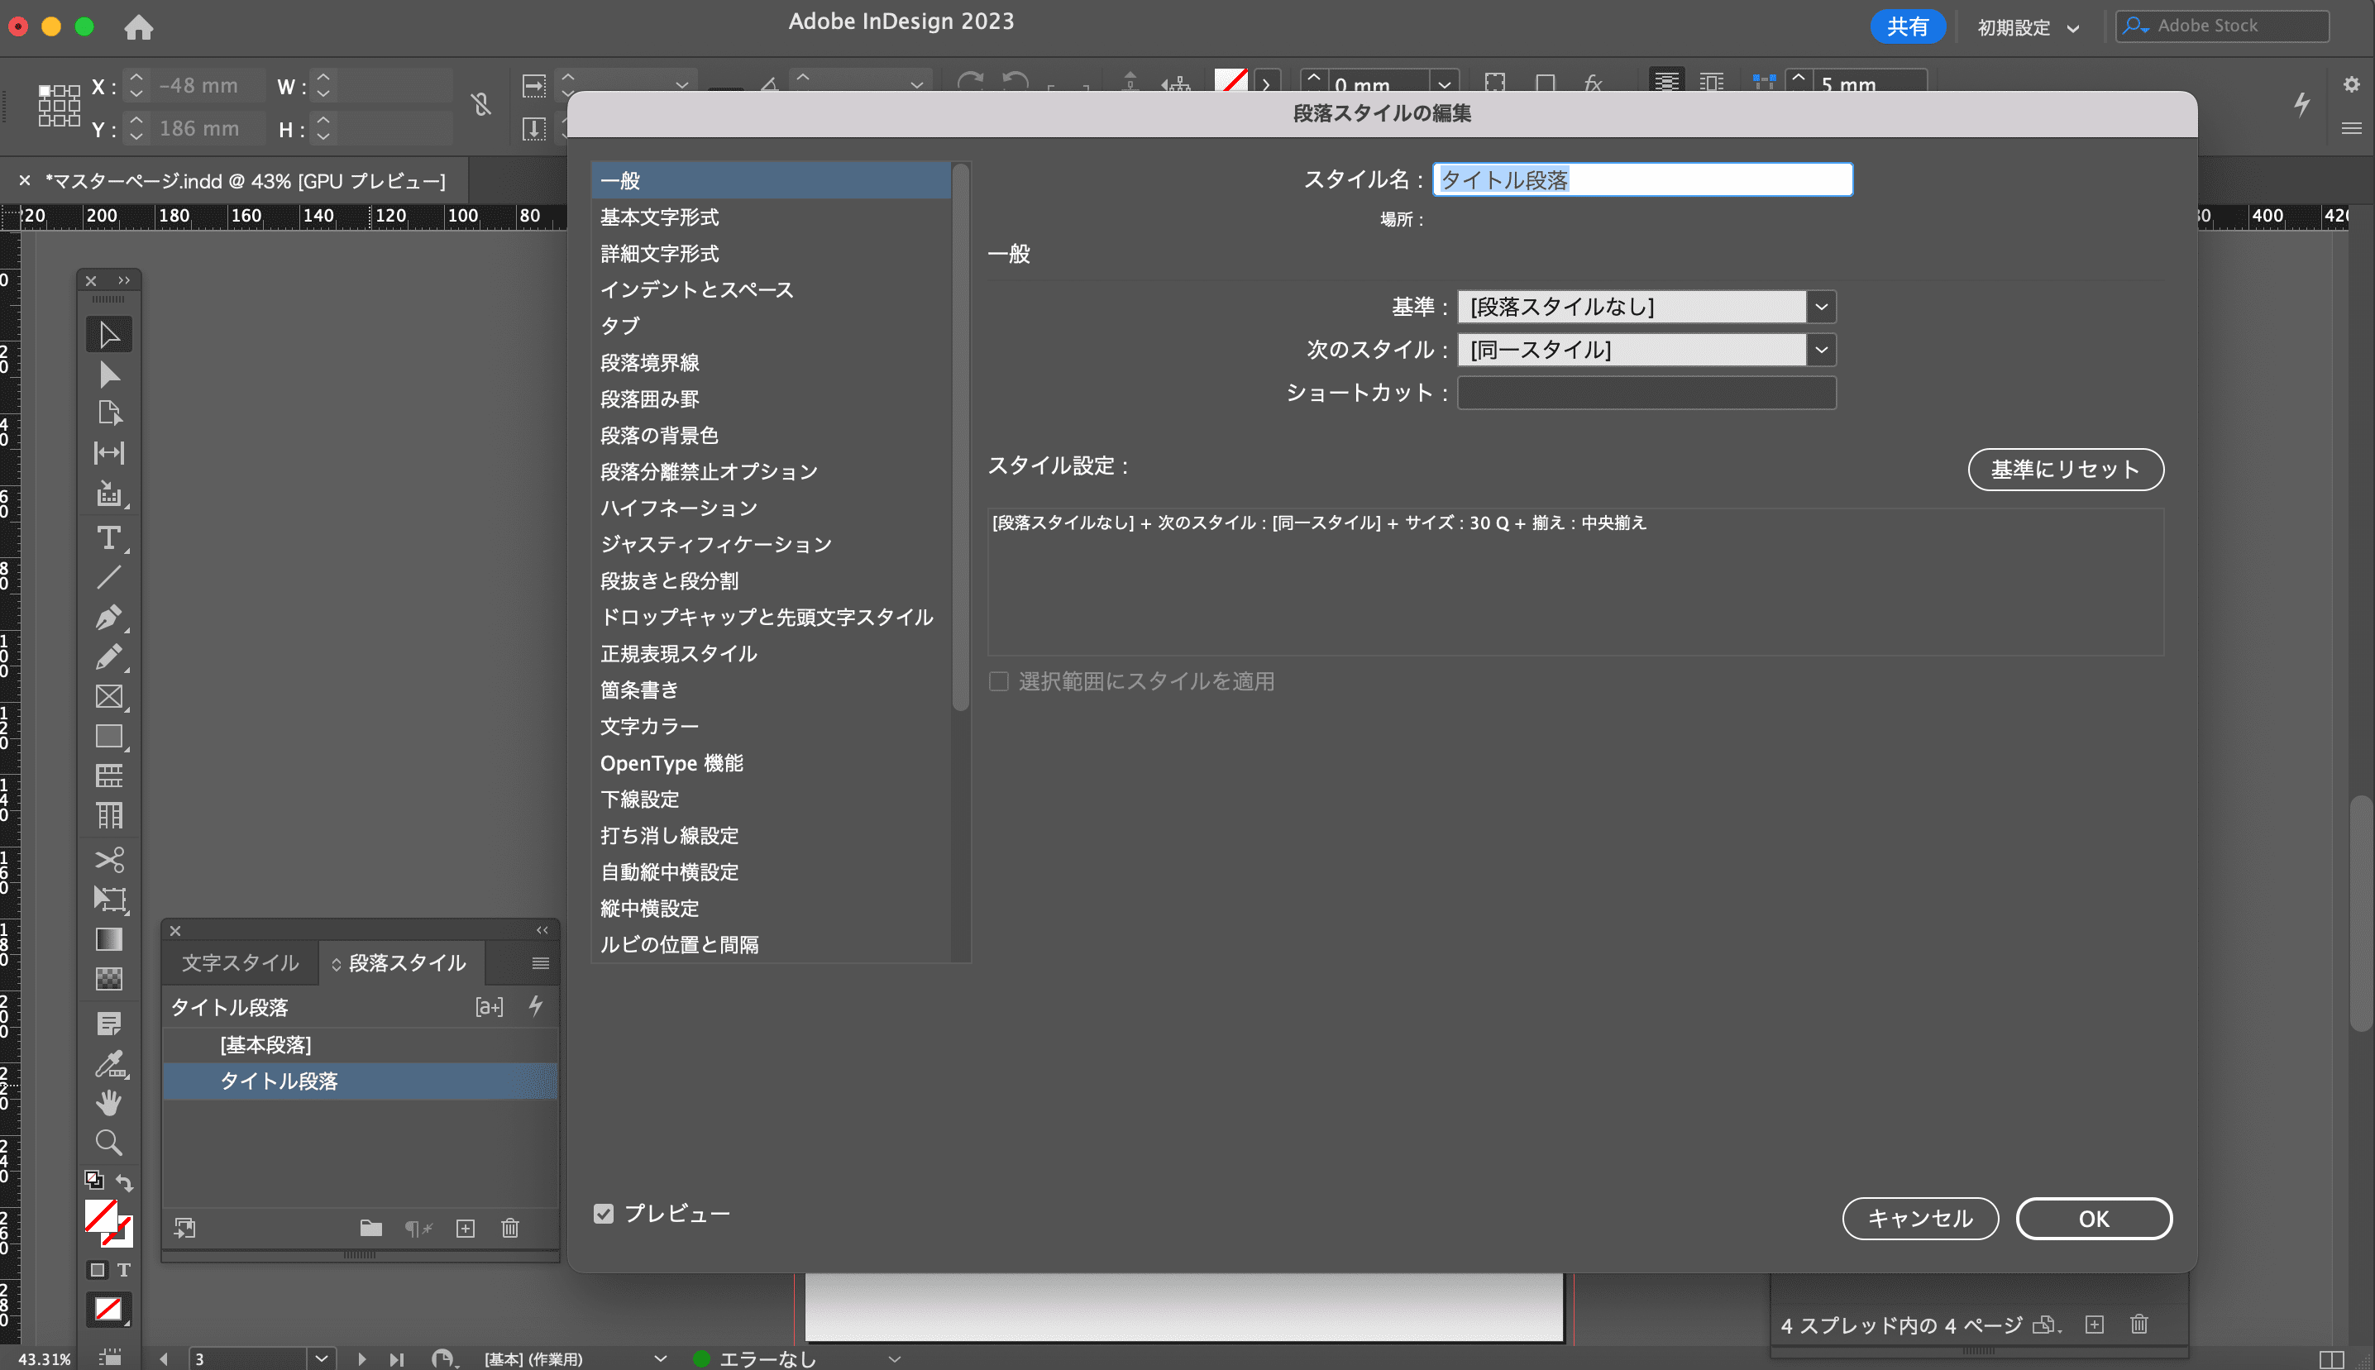The image size is (2375, 1370).
Task: Select 文字カラー category
Action: [x=770, y=727]
